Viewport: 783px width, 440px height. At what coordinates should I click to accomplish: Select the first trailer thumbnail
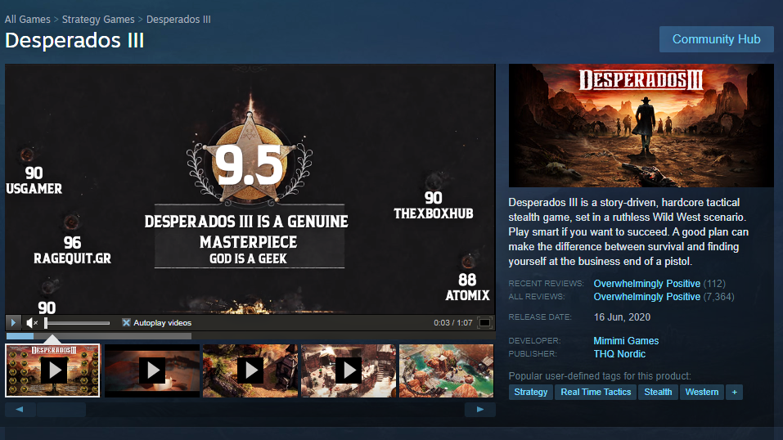[52, 370]
